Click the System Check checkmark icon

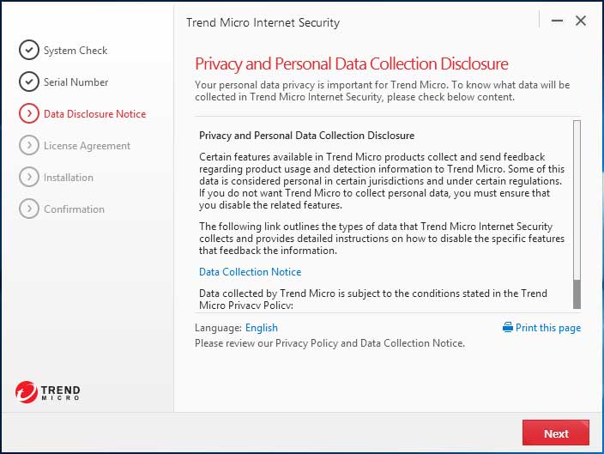point(29,50)
